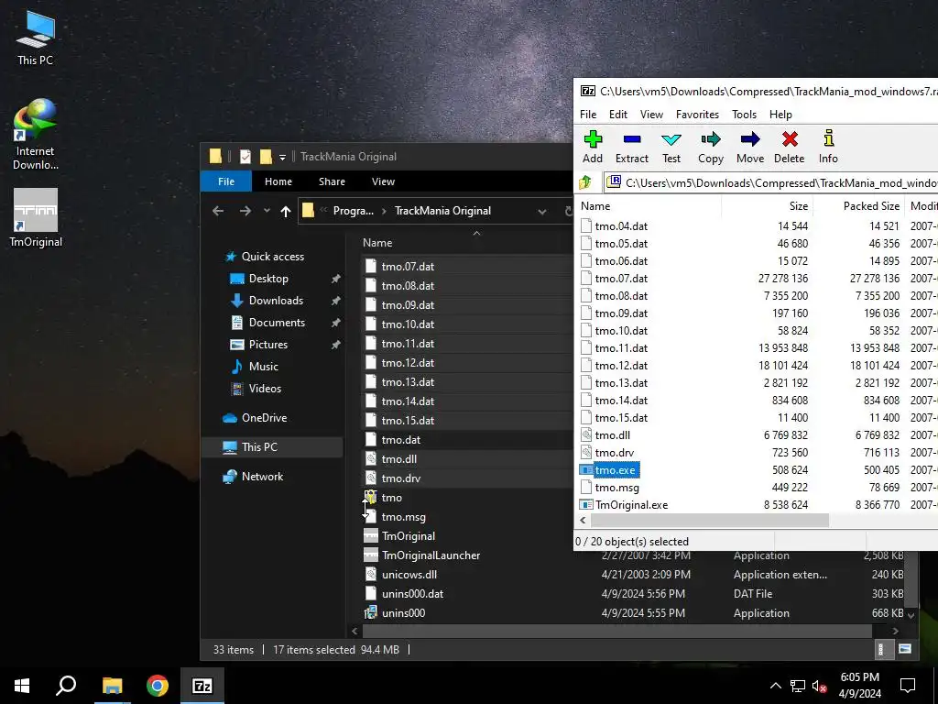Image resolution: width=938 pixels, height=704 pixels.
Task: Open the File tab in Explorer
Action: click(226, 181)
